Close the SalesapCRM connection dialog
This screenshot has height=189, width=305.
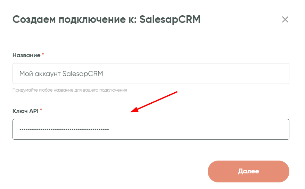pos(285,19)
